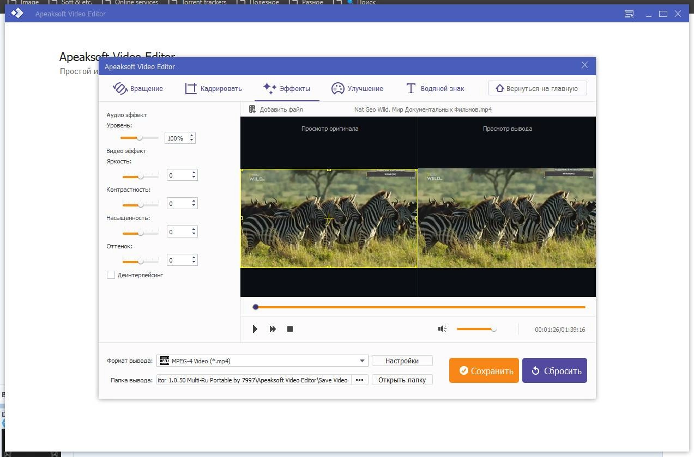
Task: Open the Формат вывода dropdown
Action: (x=262, y=361)
